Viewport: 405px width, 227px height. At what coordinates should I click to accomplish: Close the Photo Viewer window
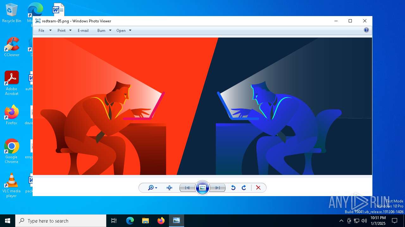pyautogui.click(x=365, y=21)
